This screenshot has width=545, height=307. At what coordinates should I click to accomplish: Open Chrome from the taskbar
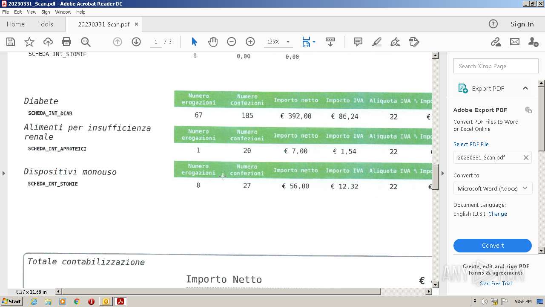77,301
